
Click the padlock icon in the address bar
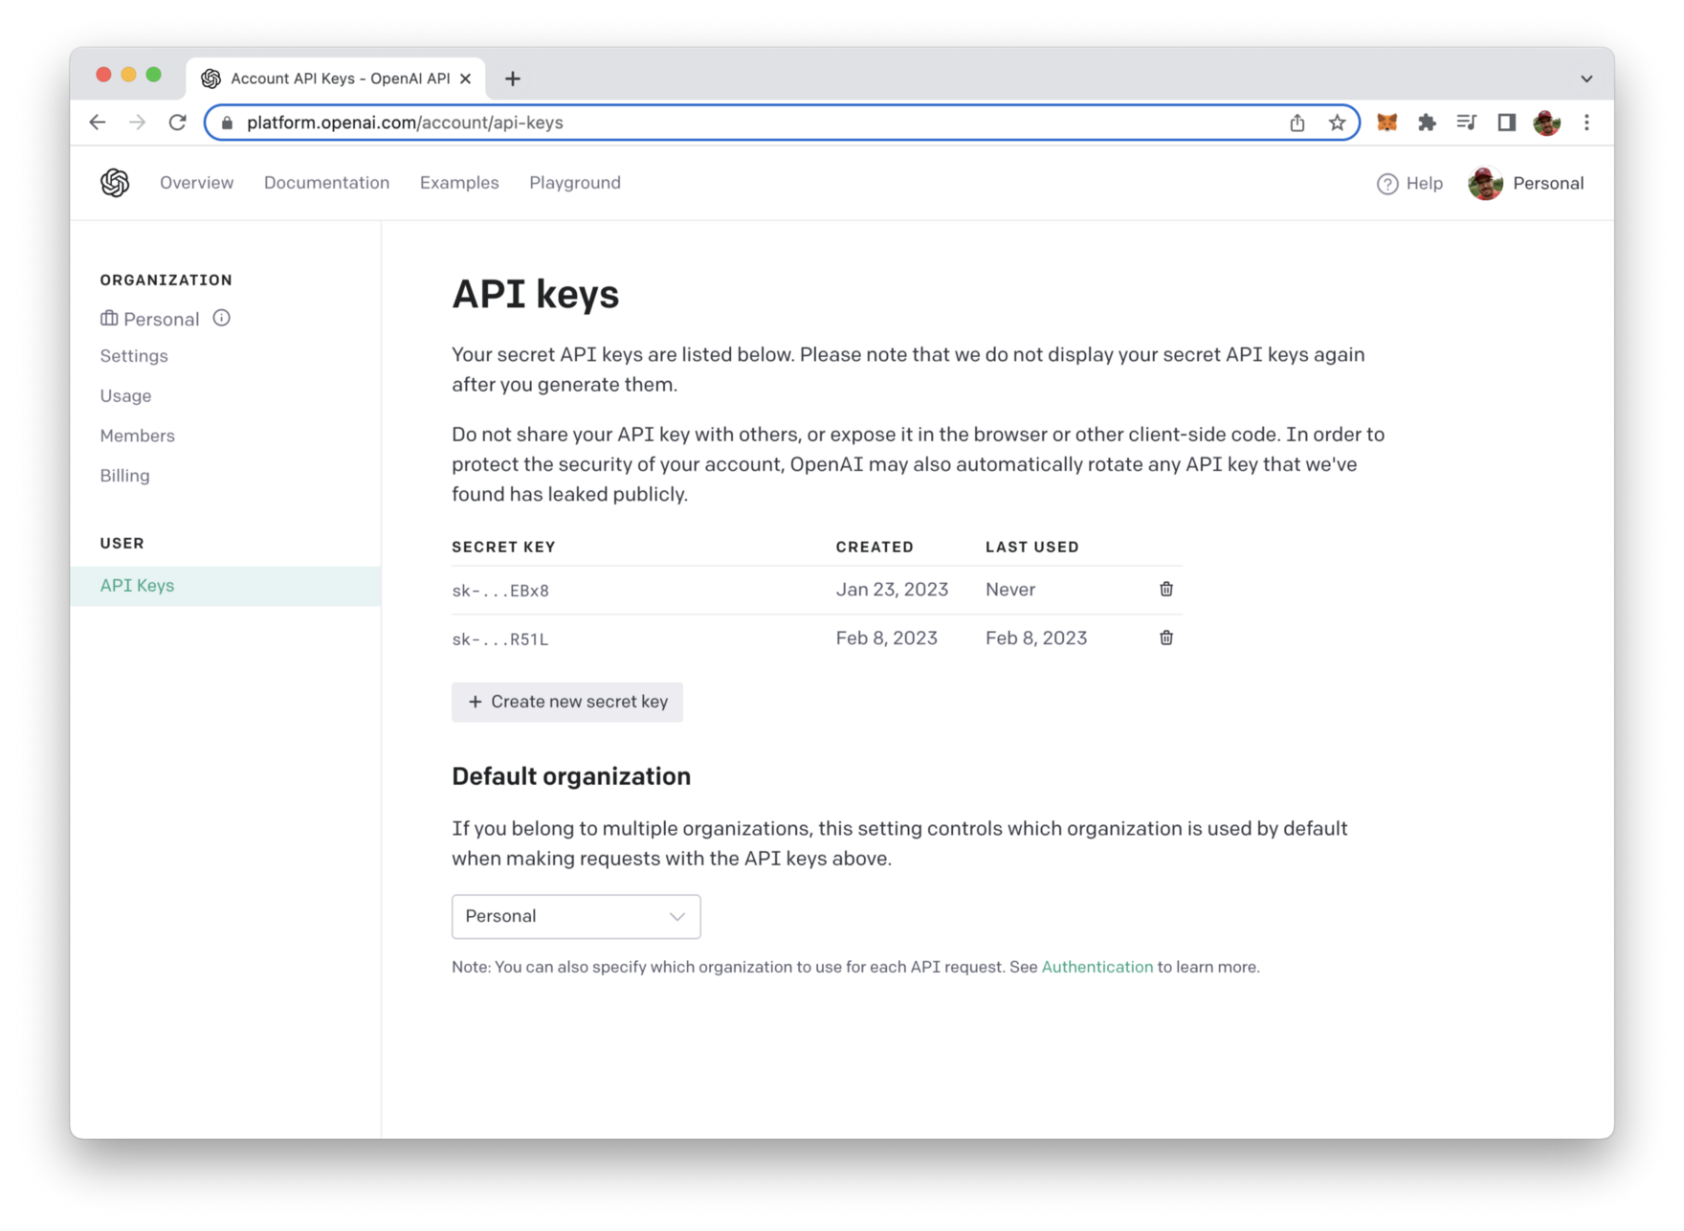pos(228,123)
